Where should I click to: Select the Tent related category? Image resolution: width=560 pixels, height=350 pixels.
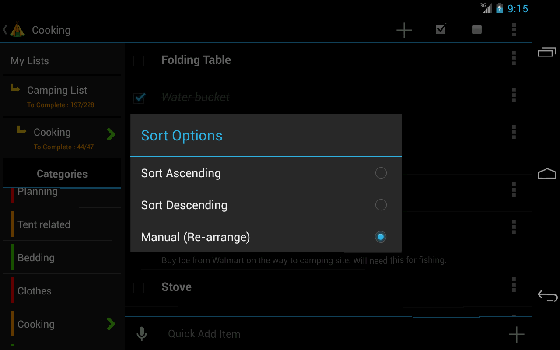click(x=44, y=224)
